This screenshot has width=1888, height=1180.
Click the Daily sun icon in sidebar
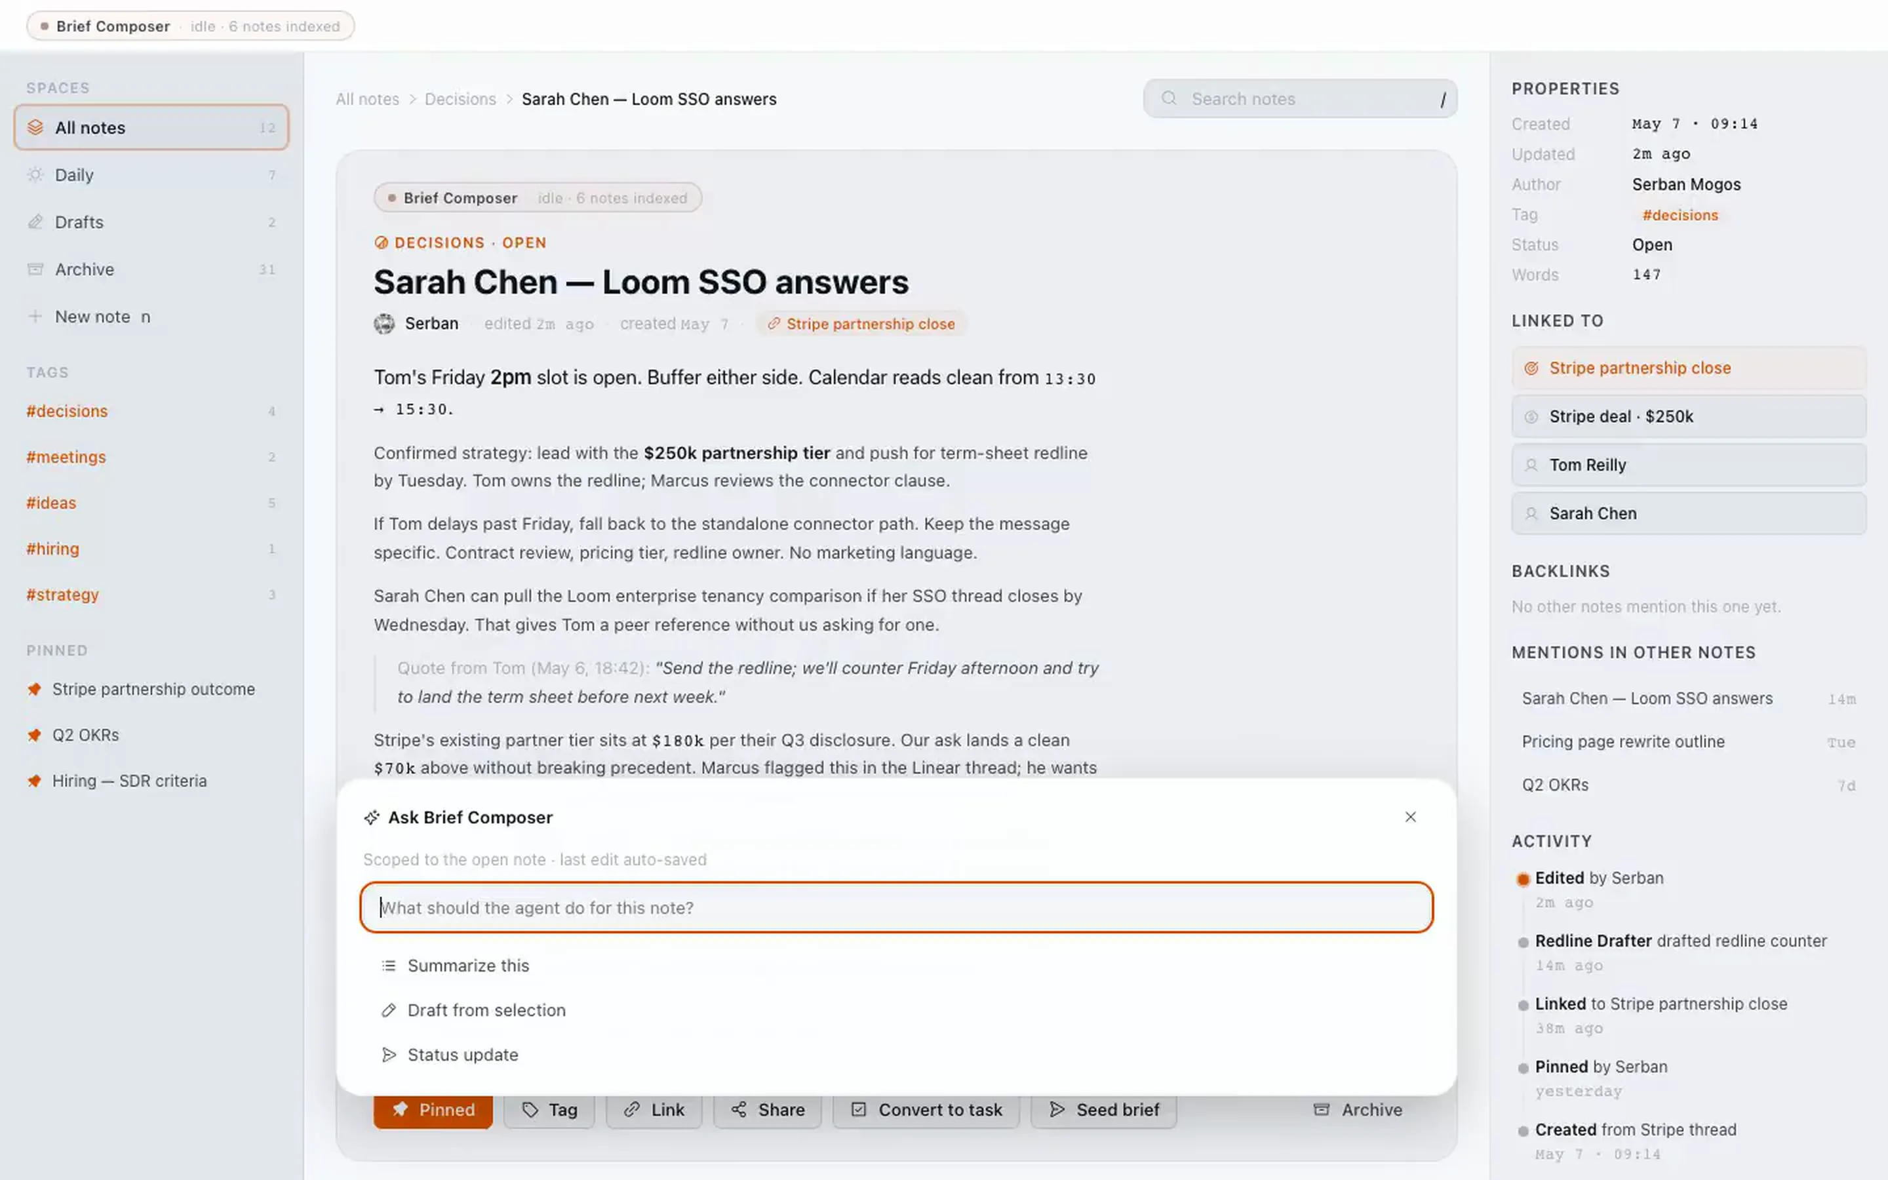point(35,175)
